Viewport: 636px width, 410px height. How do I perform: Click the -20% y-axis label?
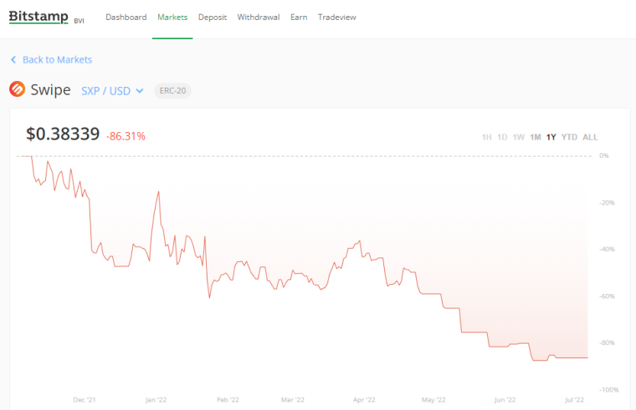(x=607, y=203)
